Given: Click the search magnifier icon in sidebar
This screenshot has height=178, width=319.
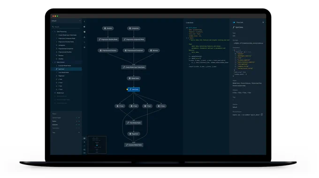Looking at the screenshot, I should (x=53, y=27).
